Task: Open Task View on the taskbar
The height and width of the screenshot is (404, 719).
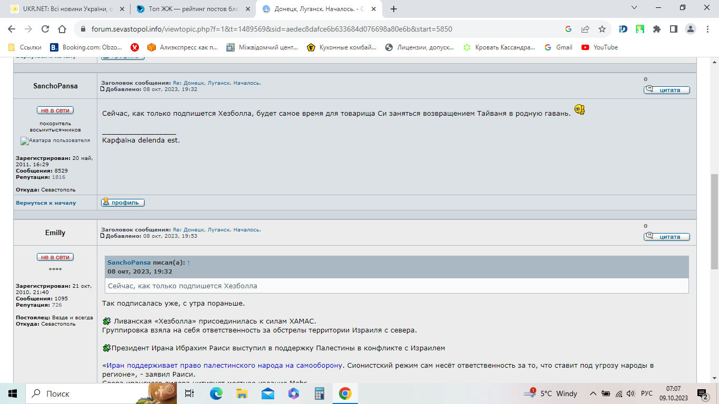Action: click(x=190, y=393)
